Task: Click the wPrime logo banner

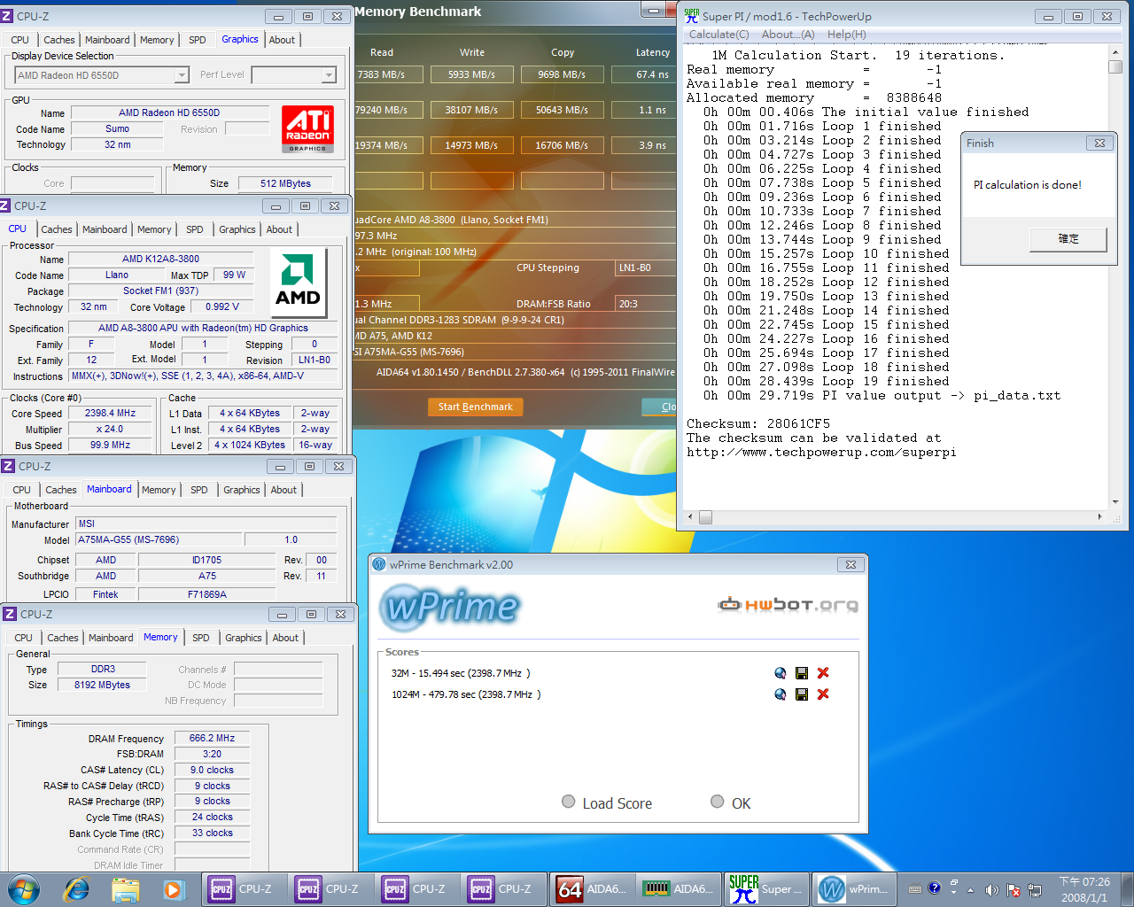Action: pyautogui.click(x=451, y=607)
